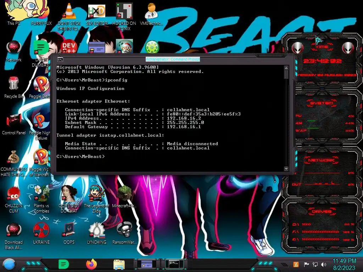Click the NETWORK header on the widget
The image size is (363, 272).
click(x=321, y=160)
